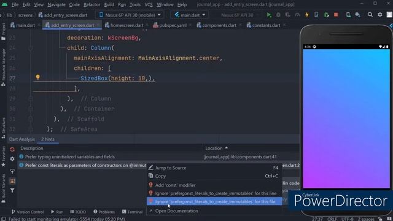Screen dimensions: 393x221
Task: Run the app with green play button
Action: click(x=269, y=15)
